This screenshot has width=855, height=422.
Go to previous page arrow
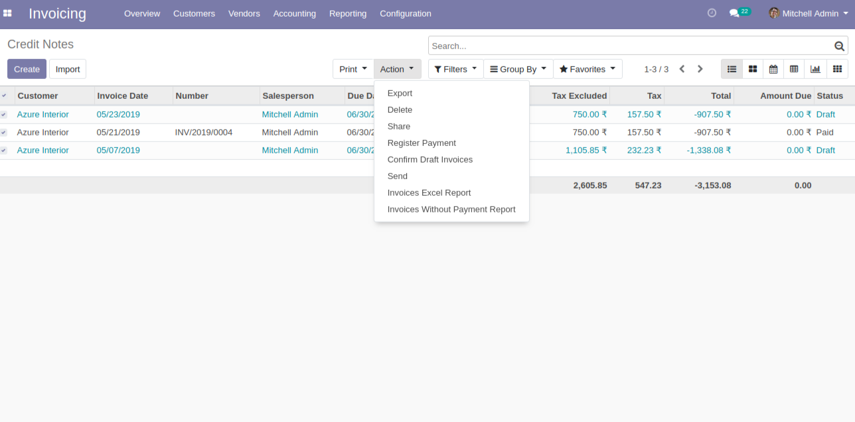click(x=682, y=69)
